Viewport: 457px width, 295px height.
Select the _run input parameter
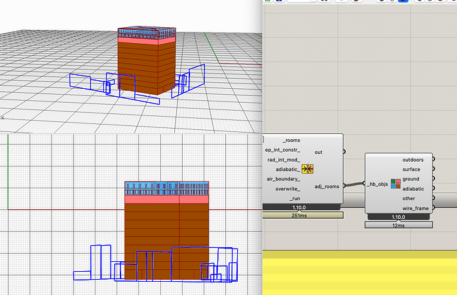pos(295,198)
